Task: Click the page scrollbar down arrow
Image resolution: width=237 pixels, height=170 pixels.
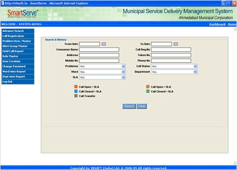Action: click(x=235, y=163)
